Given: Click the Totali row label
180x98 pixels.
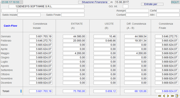Looking at the screenshot, I should point(6,91).
